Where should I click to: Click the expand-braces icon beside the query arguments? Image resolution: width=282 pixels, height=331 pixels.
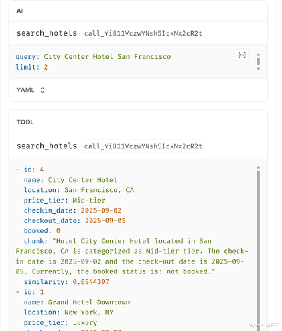[242, 55]
